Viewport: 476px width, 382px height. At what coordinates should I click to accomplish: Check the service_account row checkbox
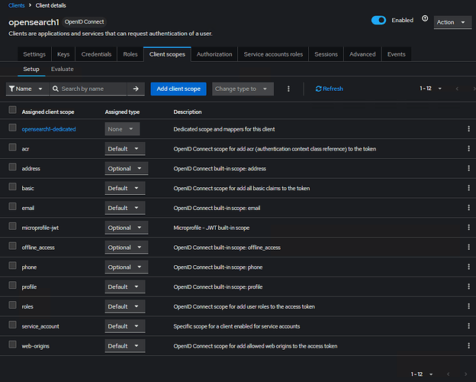tap(12, 325)
